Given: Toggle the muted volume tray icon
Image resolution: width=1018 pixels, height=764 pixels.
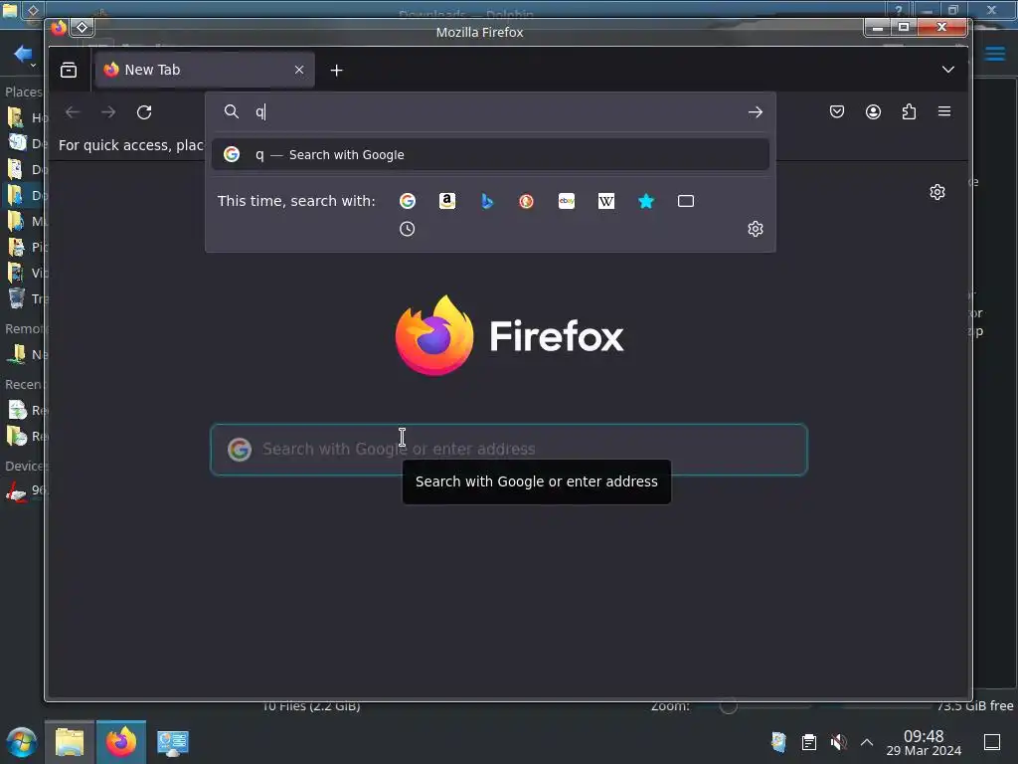Looking at the screenshot, I should (839, 742).
